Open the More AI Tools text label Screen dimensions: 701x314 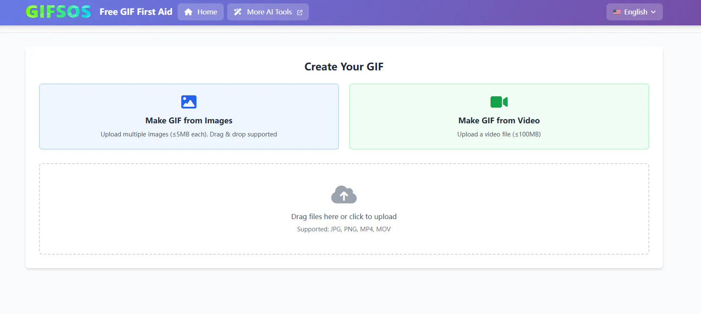point(270,12)
